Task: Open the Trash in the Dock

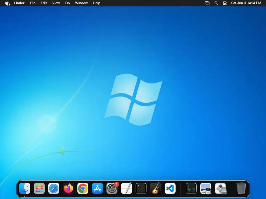Action: click(241, 188)
